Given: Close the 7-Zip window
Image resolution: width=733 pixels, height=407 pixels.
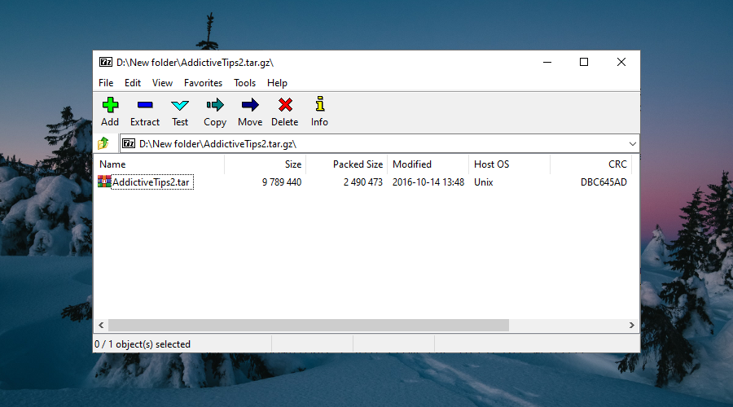Looking at the screenshot, I should pos(621,62).
